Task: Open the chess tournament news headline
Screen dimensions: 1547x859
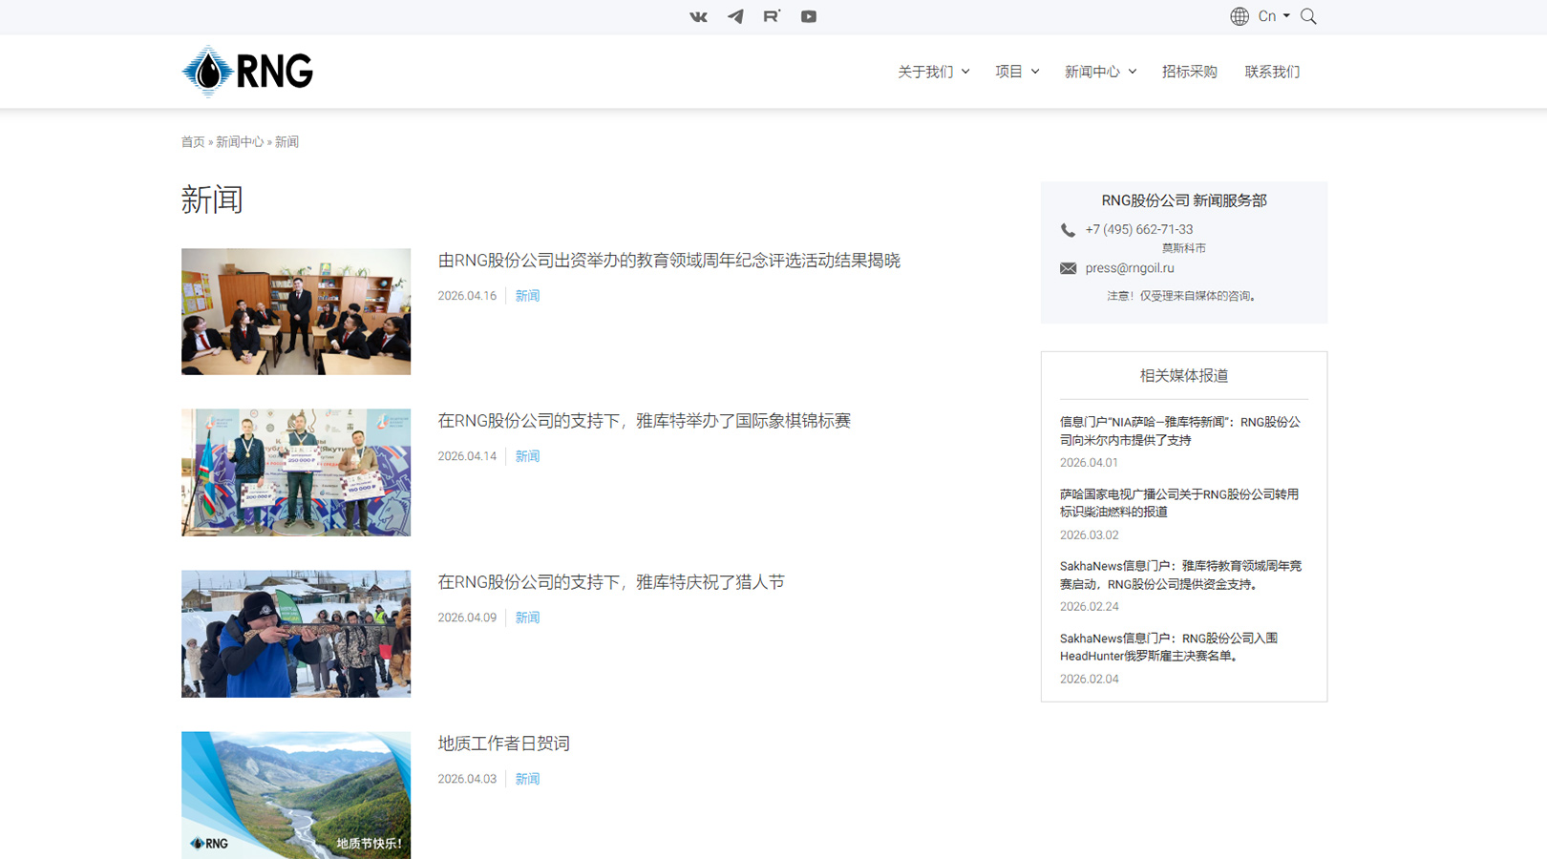Action: tap(644, 421)
